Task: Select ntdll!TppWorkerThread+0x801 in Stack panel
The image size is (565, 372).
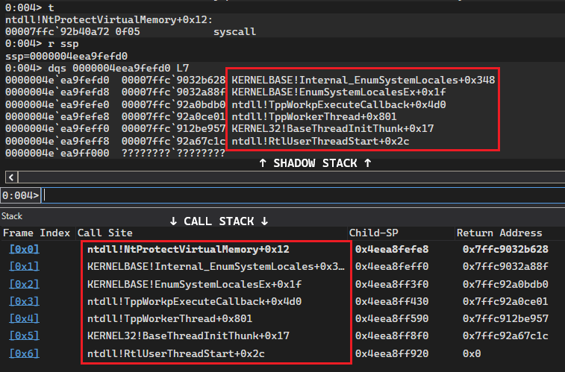Action: (x=169, y=318)
